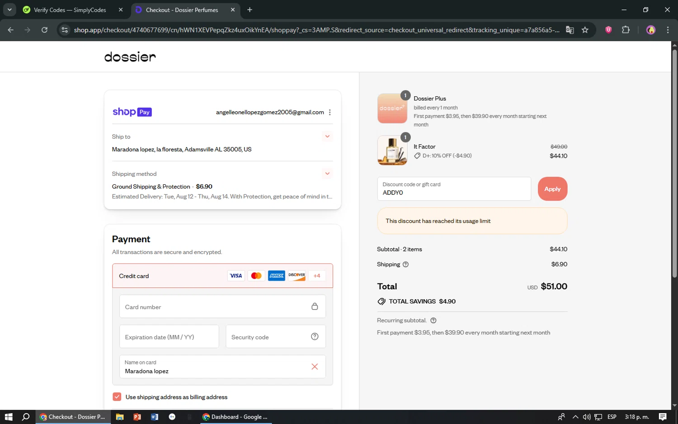Click the American Express icon
Viewport: 678px width, 424px height.
tap(277, 276)
